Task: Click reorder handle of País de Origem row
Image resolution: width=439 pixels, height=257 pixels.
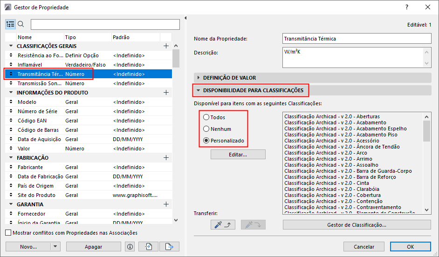Action: click(x=11, y=186)
